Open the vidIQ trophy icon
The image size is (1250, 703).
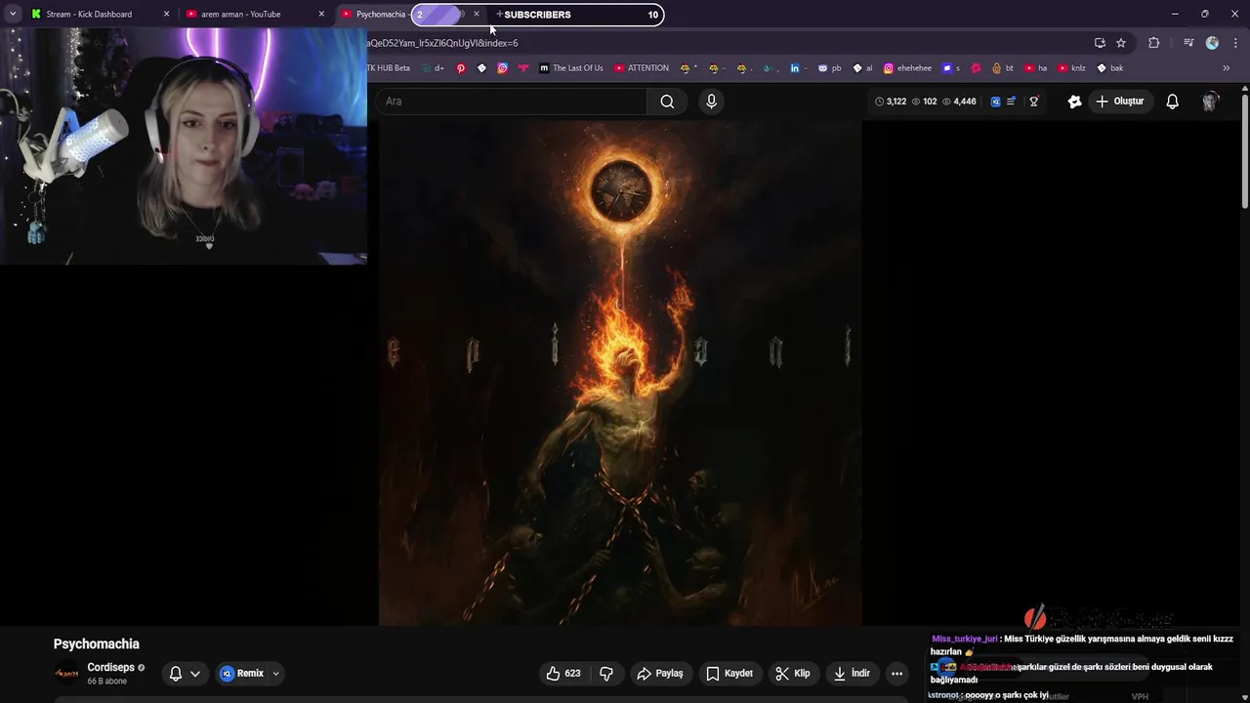click(x=1034, y=102)
